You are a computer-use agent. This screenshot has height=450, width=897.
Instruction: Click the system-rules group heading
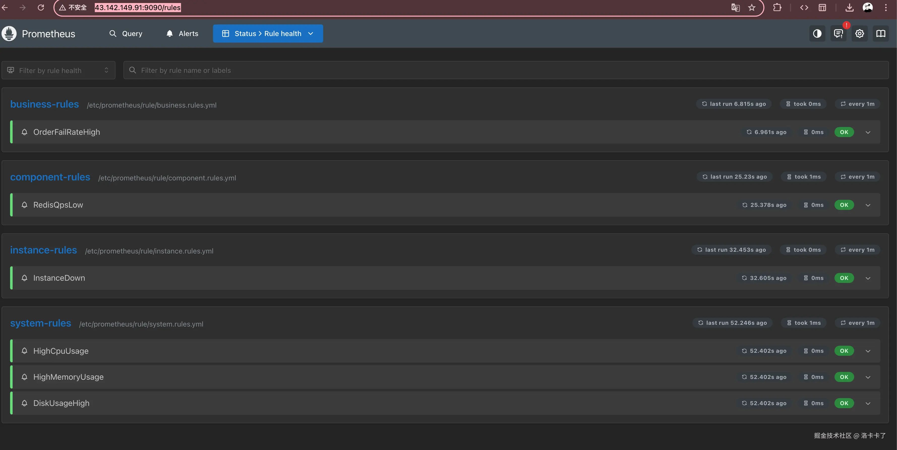[x=41, y=323]
